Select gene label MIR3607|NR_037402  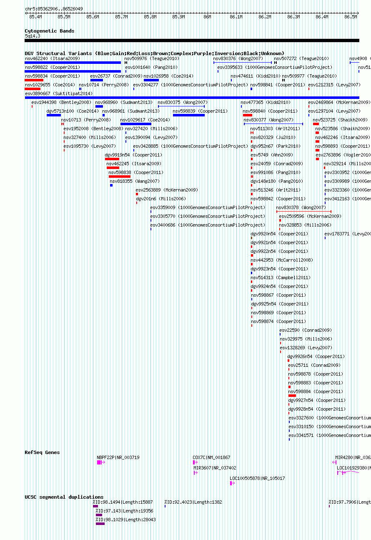click(215, 468)
